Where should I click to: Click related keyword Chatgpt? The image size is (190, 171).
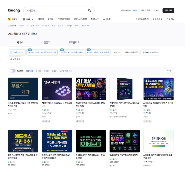69,26
